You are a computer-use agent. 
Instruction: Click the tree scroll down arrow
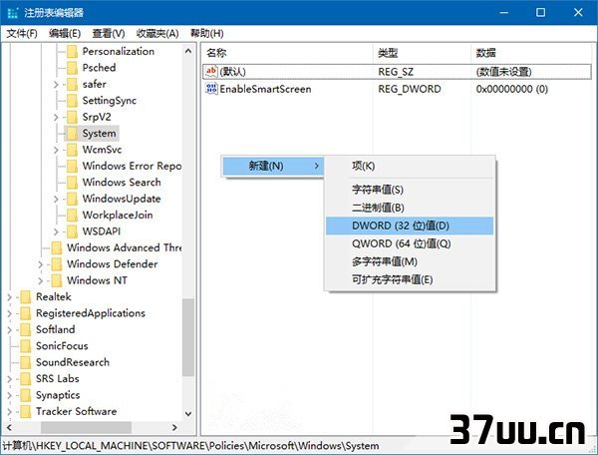click(188, 413)
